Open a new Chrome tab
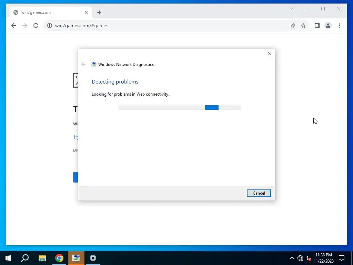Image resolution: width=353 pixels, height=265 pixels. 99,12
